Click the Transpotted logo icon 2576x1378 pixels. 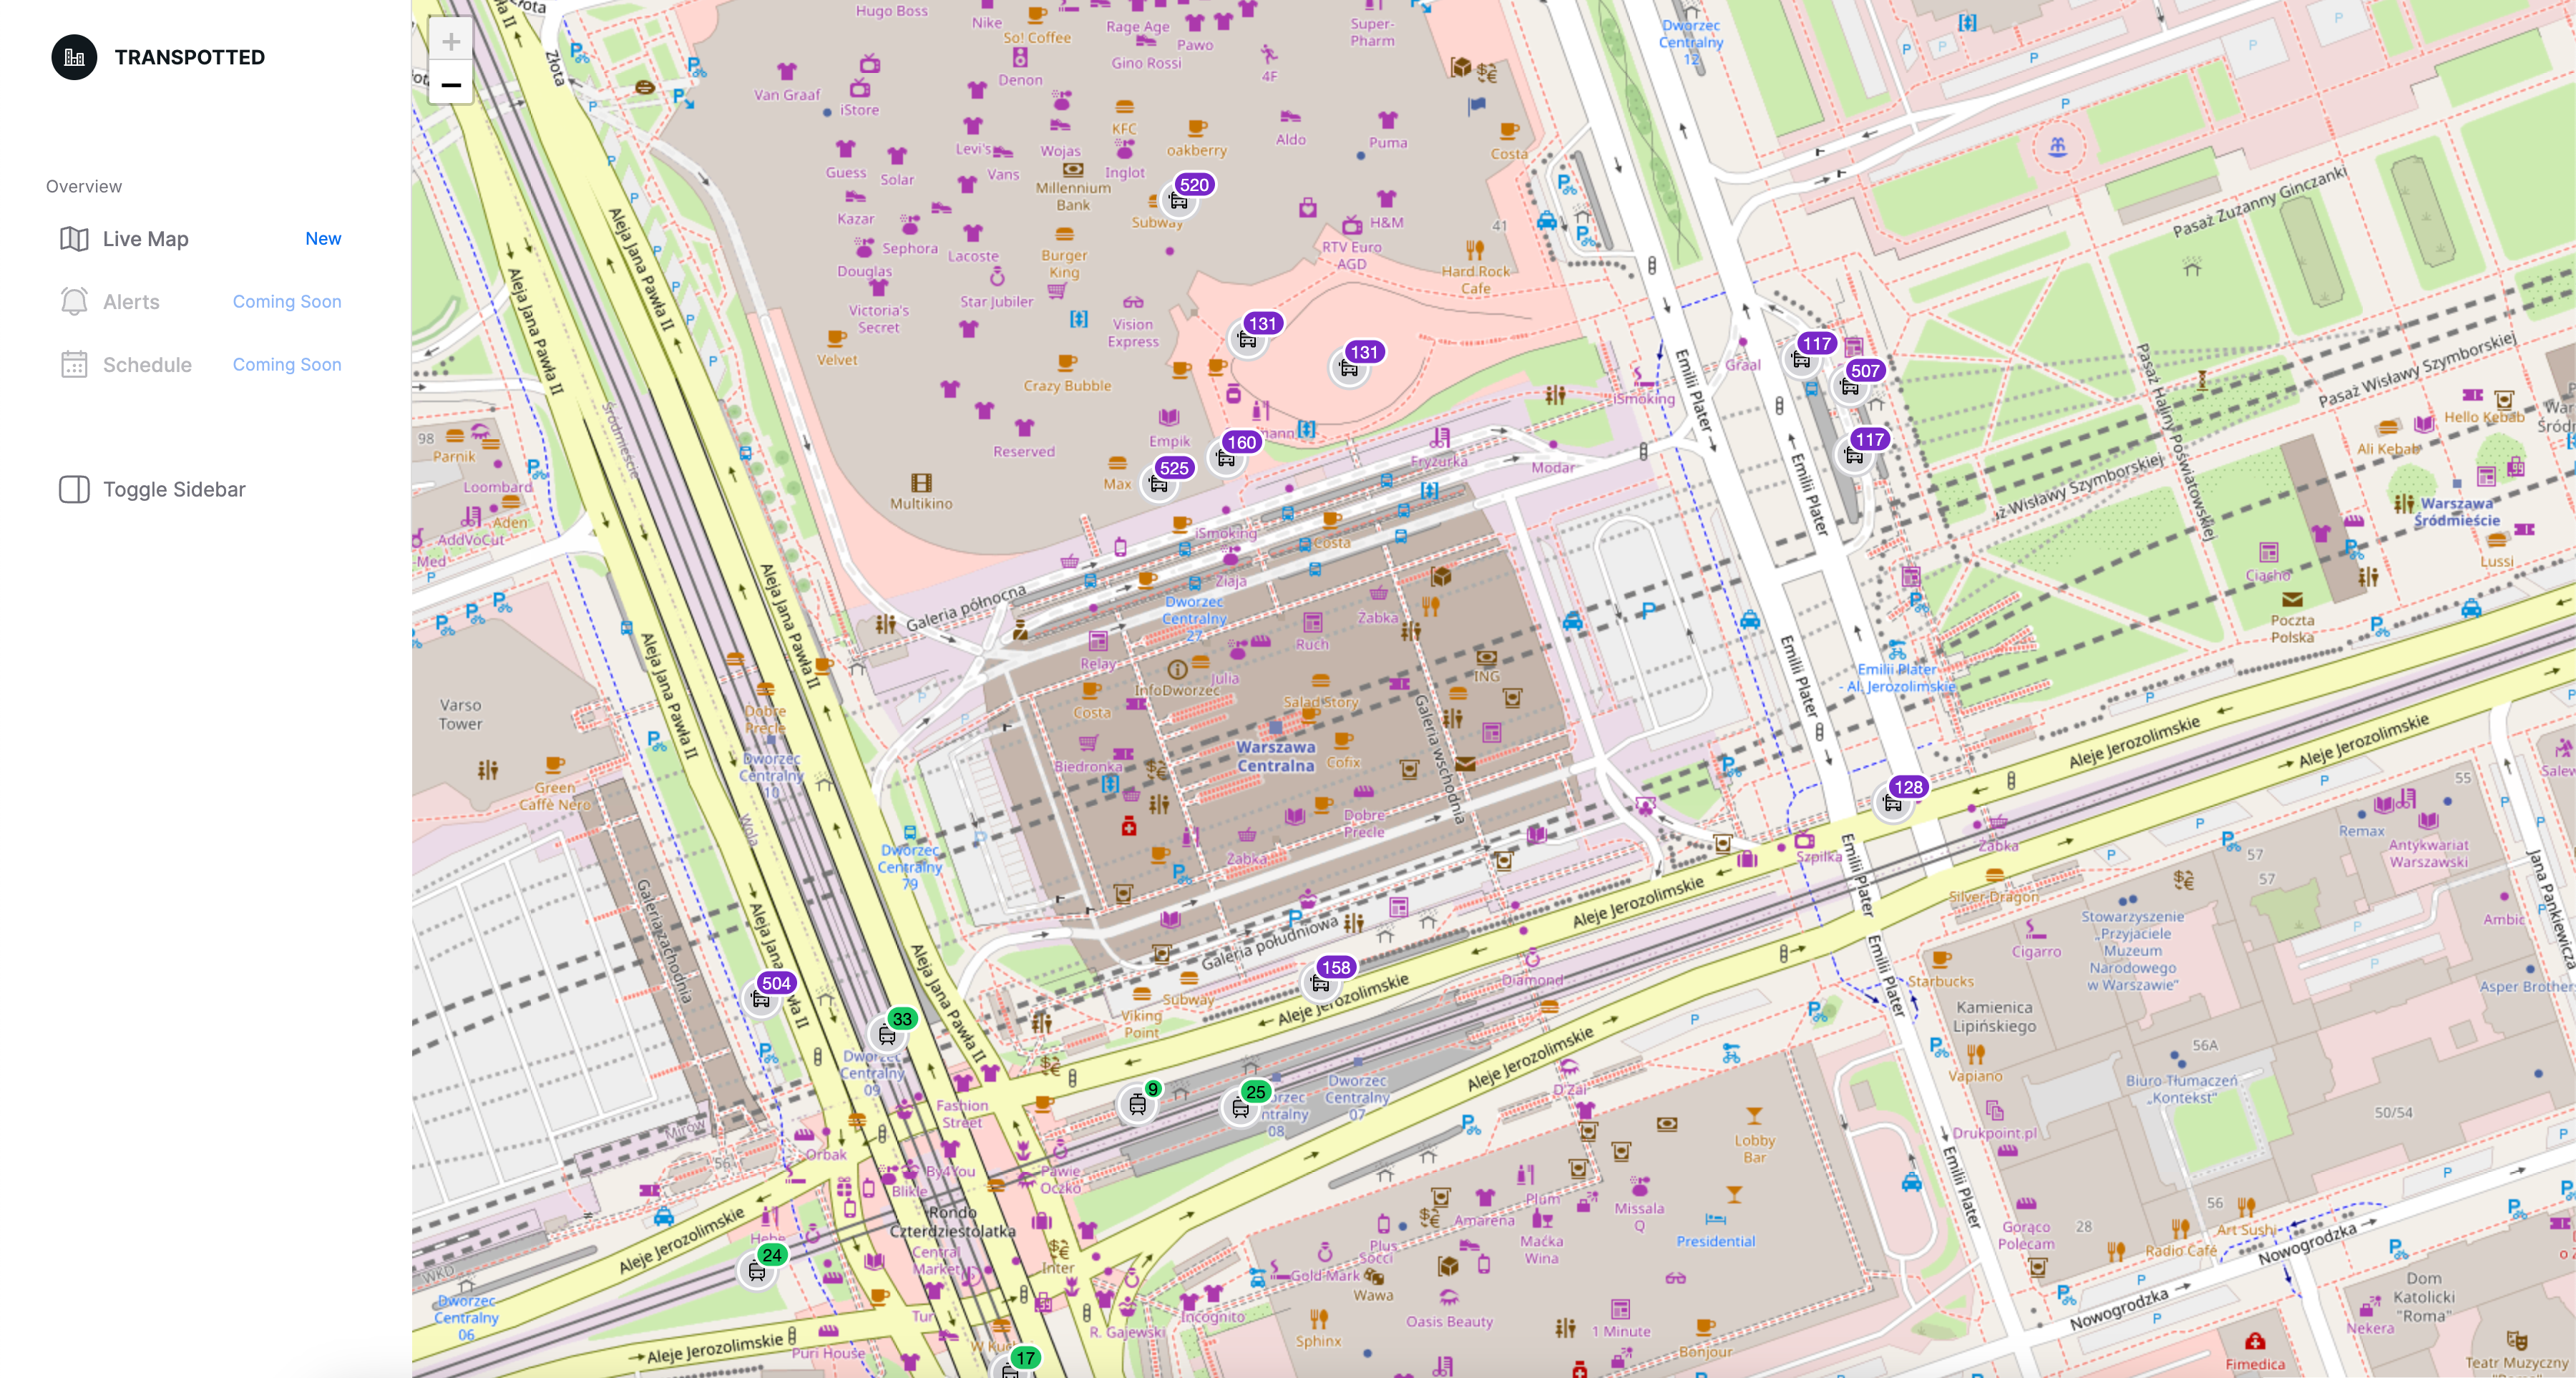point(74,57)
